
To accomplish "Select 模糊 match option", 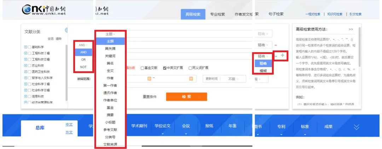I will tap(264, 71).
